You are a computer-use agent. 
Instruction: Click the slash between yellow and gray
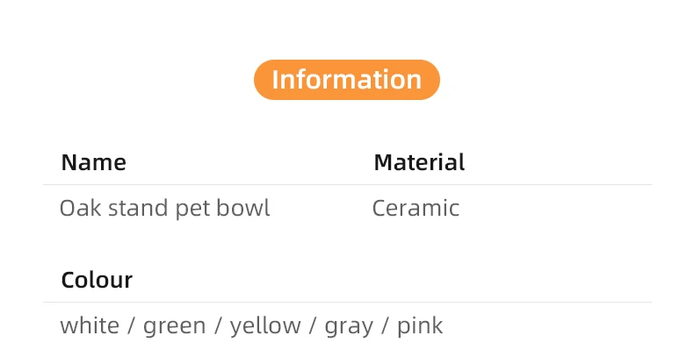click(x=312, y=326)
